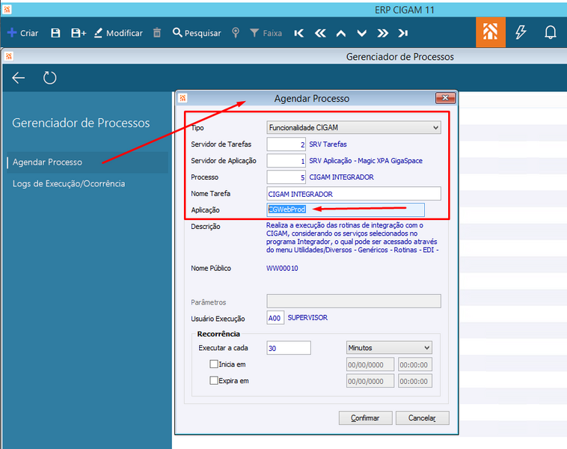567x449 pixels.
Task: Click the SRV Tarefas label text
Action: coord(328,144)
